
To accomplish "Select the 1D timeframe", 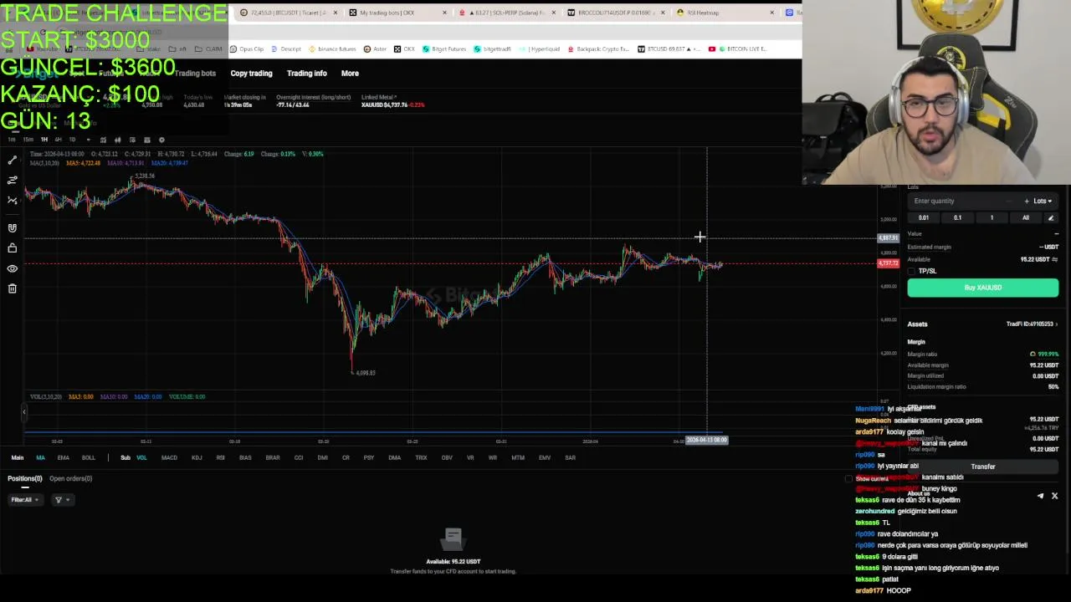I will point(72,140).
